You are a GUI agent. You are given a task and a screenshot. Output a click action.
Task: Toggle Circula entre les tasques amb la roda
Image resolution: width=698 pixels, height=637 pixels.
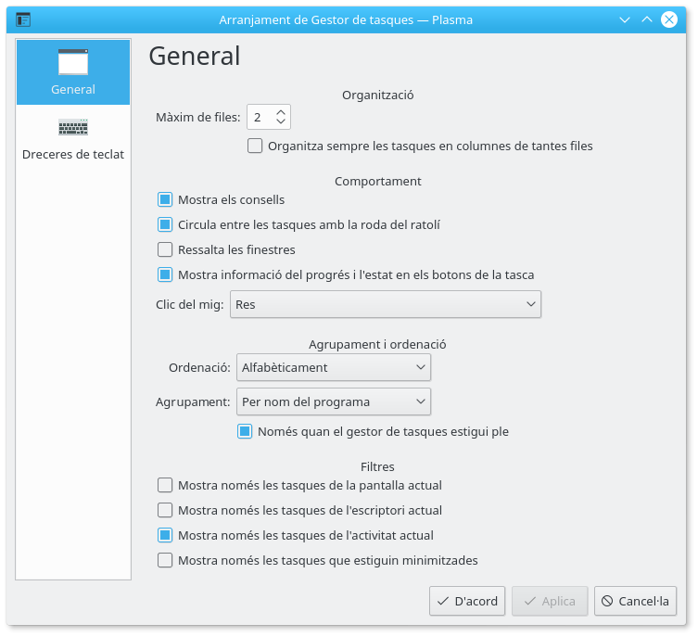pyautogui.click(x=165, y=224)
